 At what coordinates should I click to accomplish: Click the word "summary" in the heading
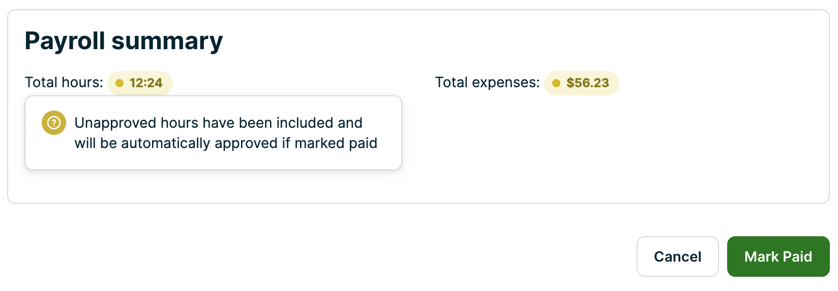coord(167,41)
